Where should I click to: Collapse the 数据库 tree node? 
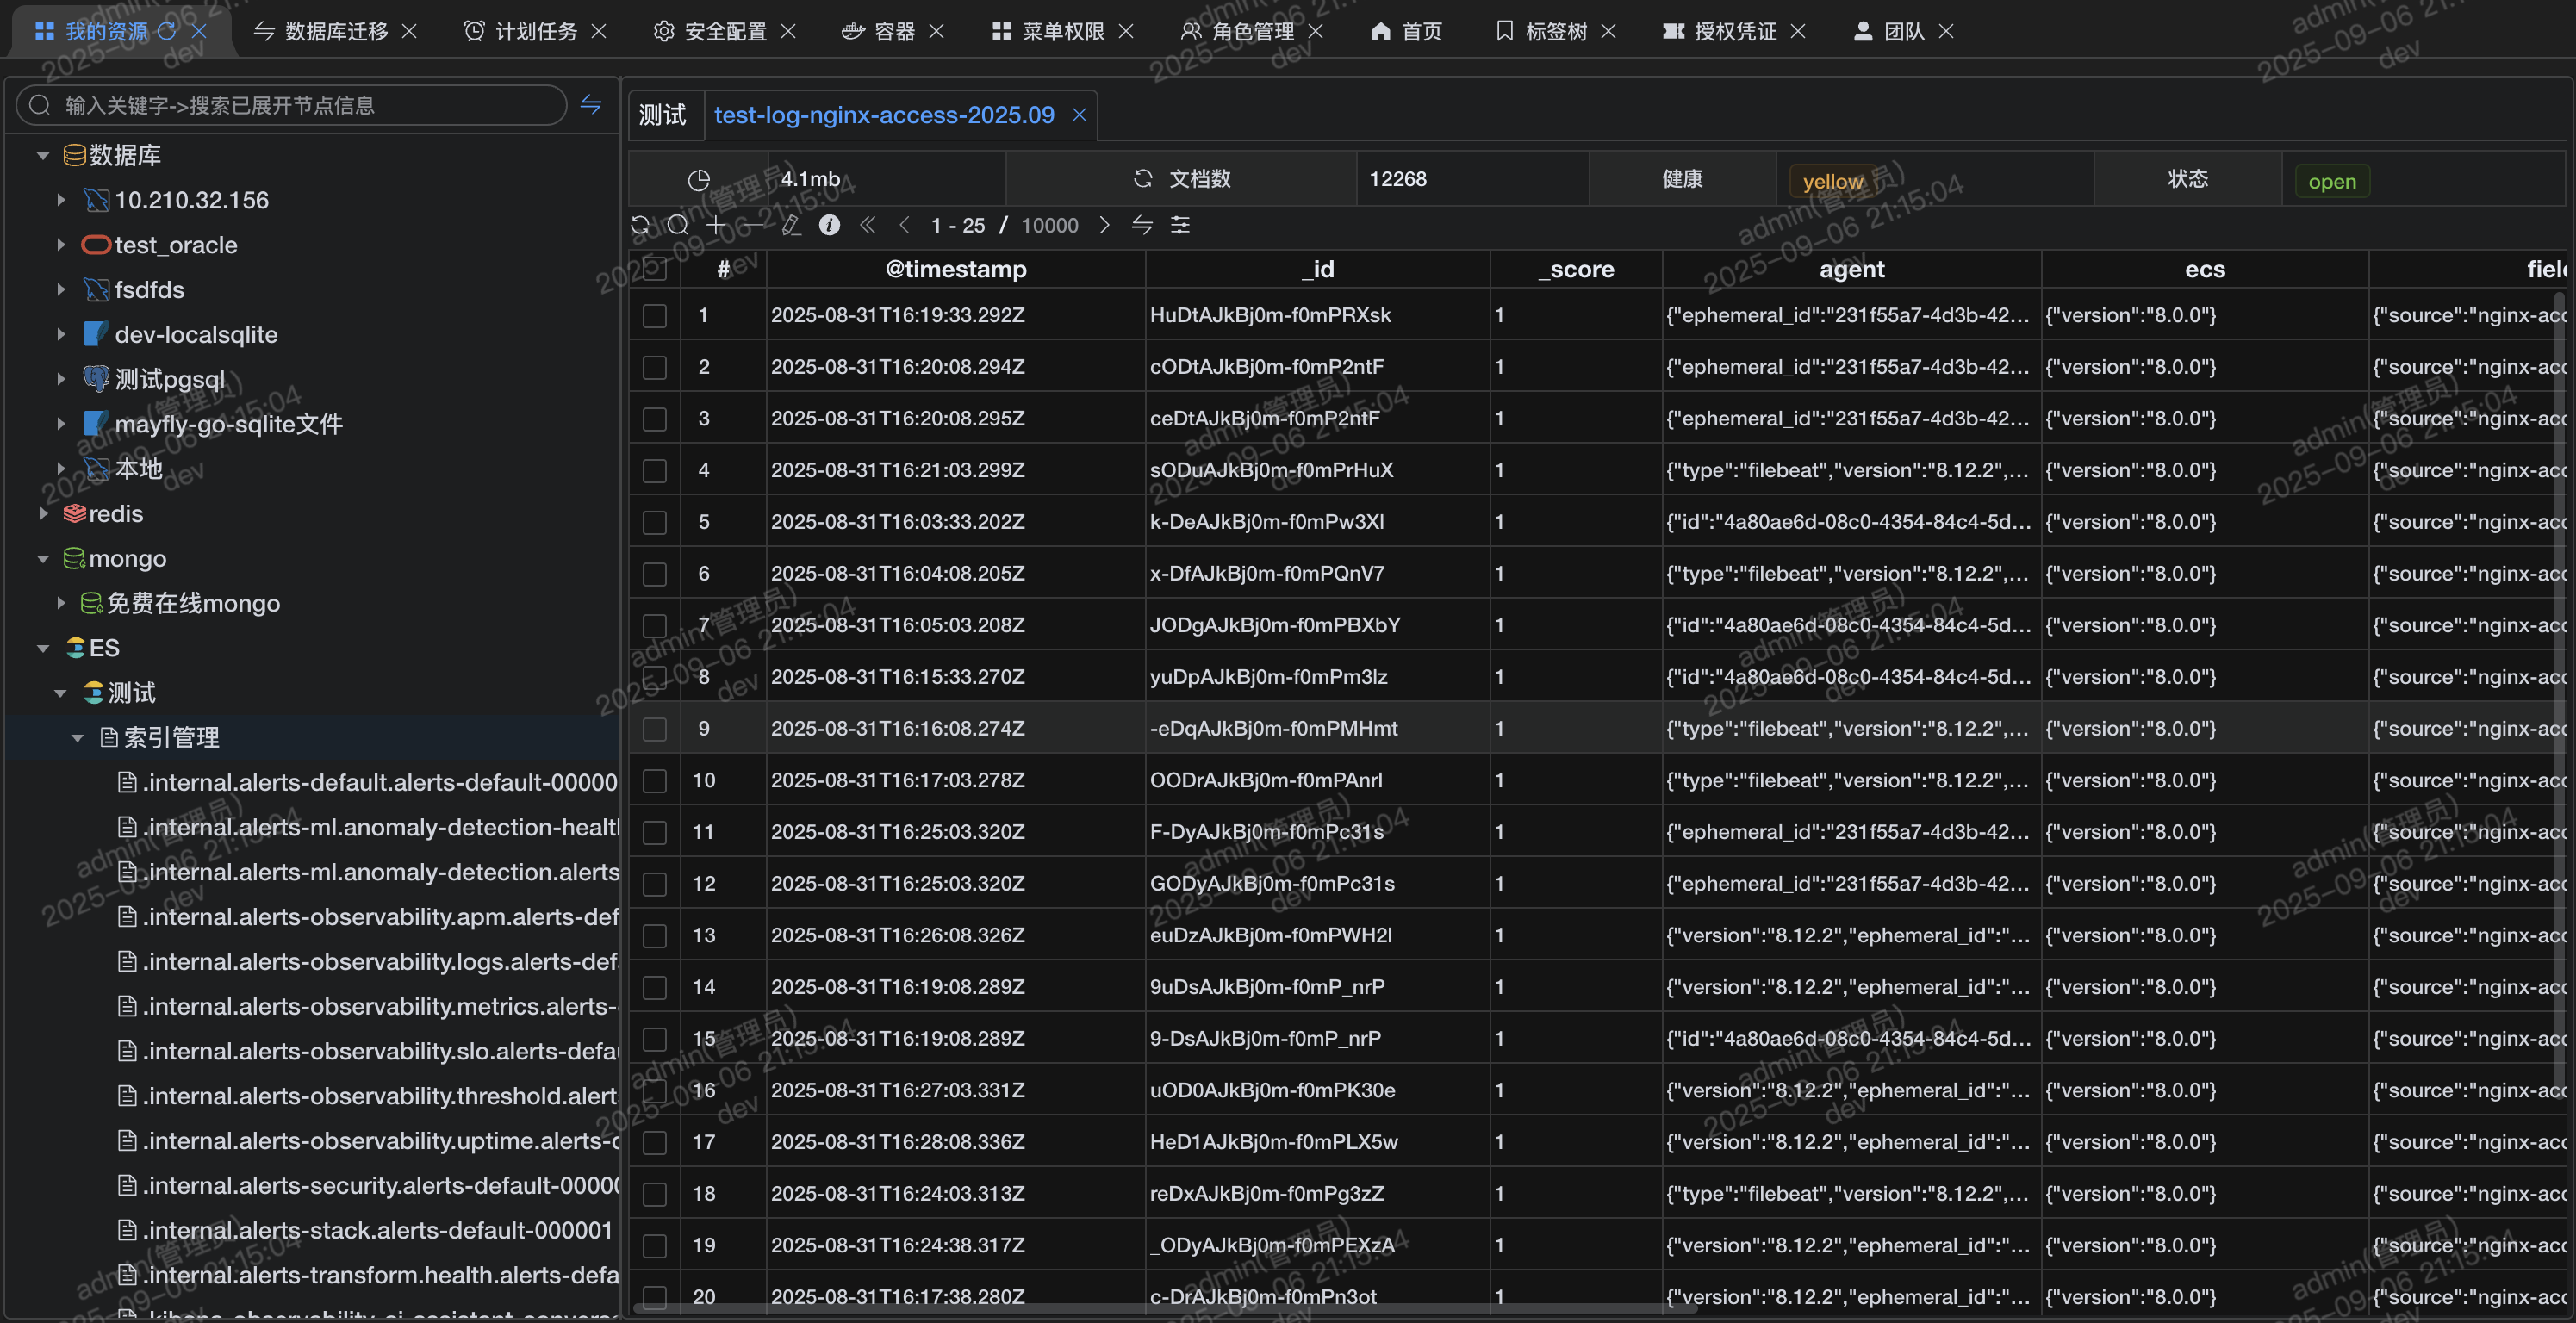point(43,156)
